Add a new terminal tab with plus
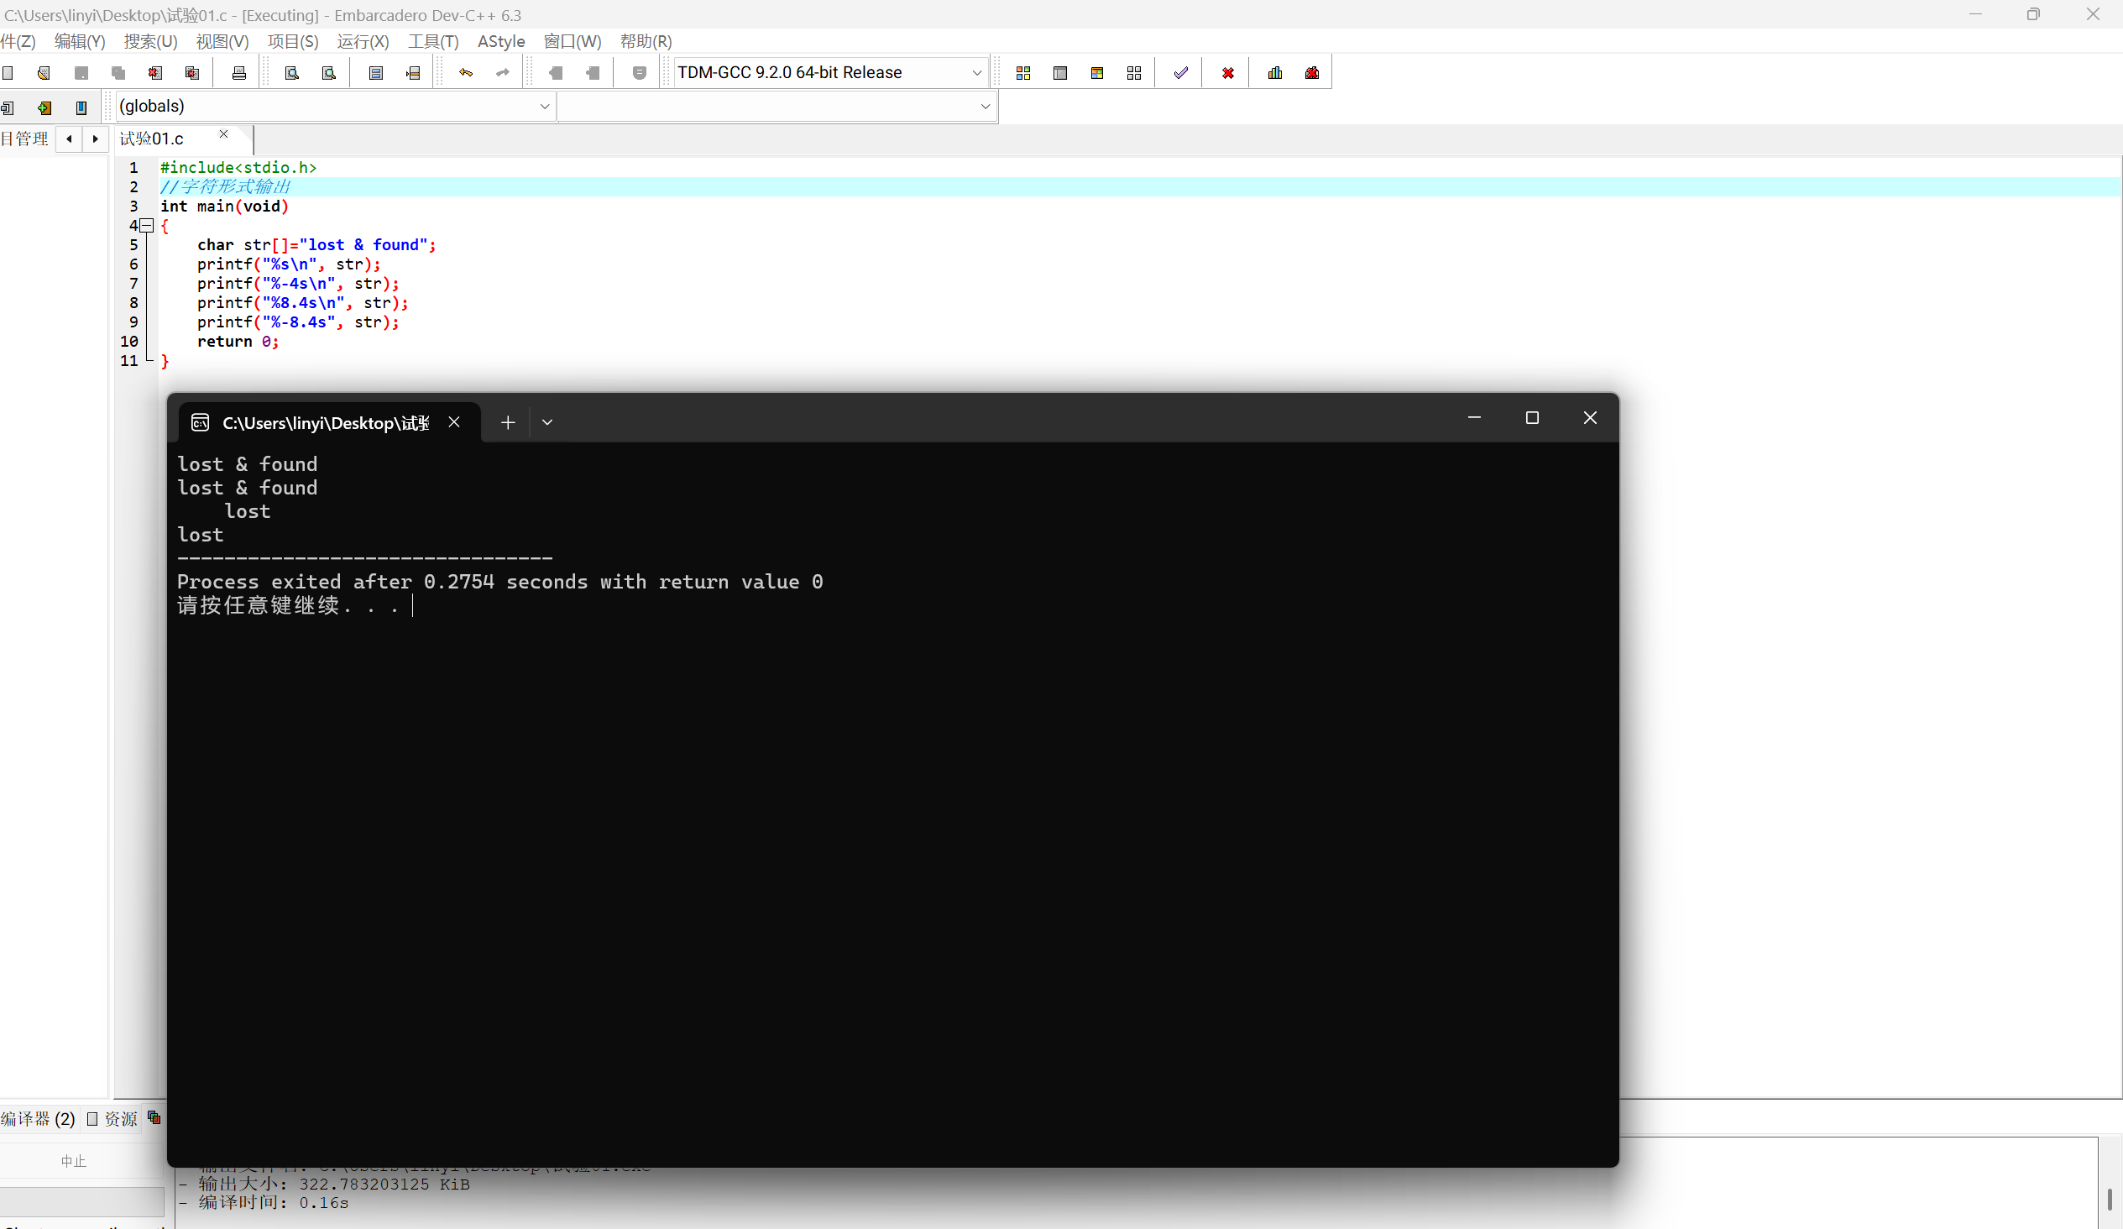The image size is (2123, 1229). tap(507, 422)
